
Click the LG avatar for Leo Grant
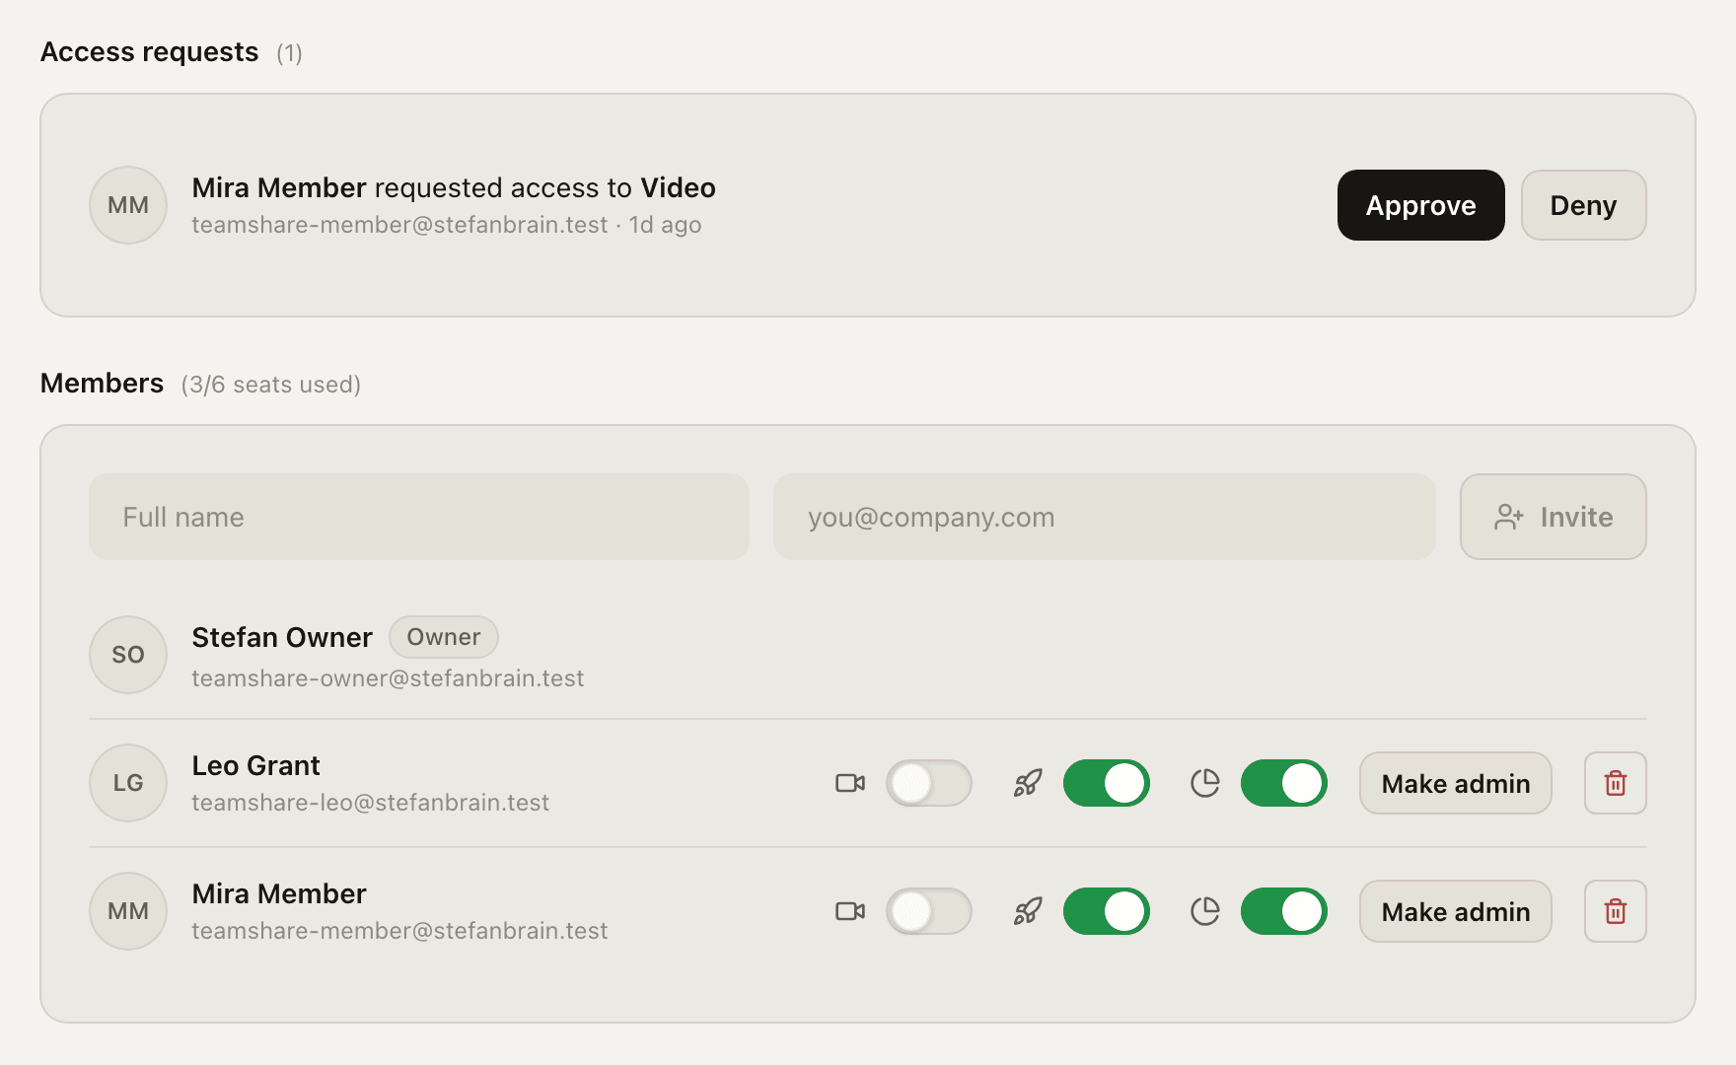click(128, 783)
